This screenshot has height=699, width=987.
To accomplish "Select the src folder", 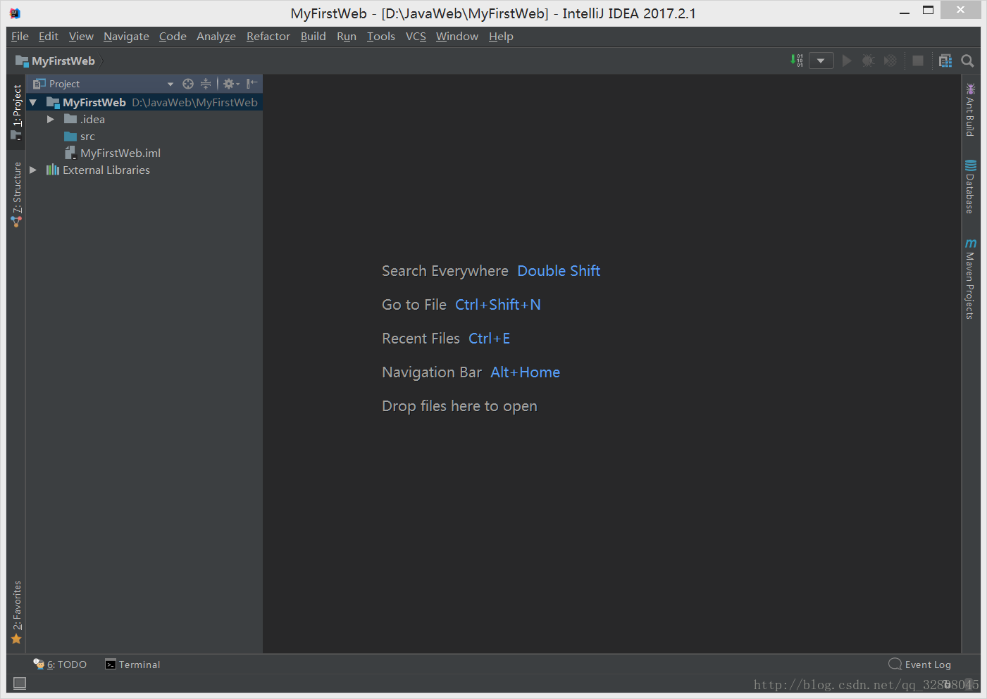I will click(79, 136).
